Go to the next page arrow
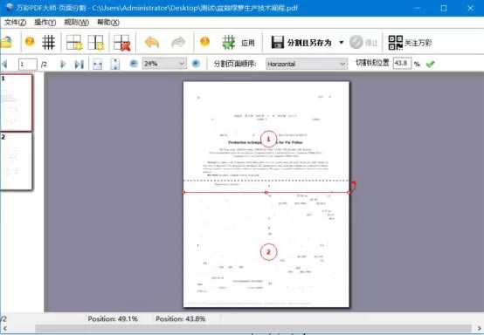The width and height of the screenshot is (484, 335). click(63, 64)
